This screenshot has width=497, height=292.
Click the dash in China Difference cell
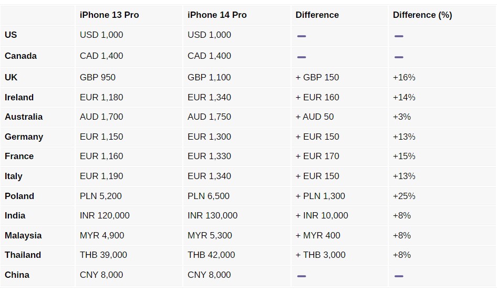coord(302,276)
